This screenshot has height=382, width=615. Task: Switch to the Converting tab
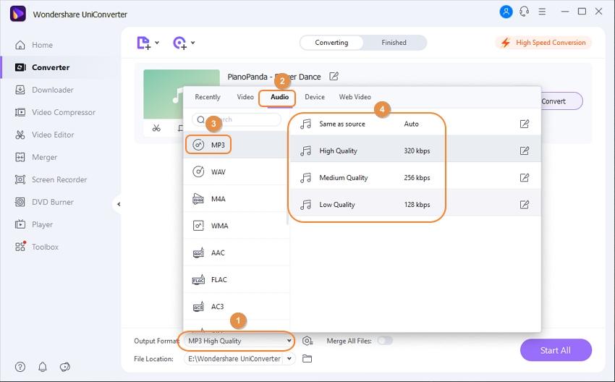pyautogui.click(x=331, y=43)
